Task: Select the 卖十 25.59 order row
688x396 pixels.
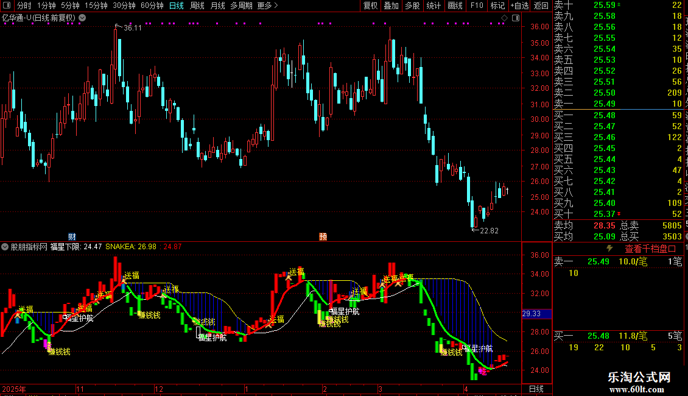Action: tap(618, 5)
